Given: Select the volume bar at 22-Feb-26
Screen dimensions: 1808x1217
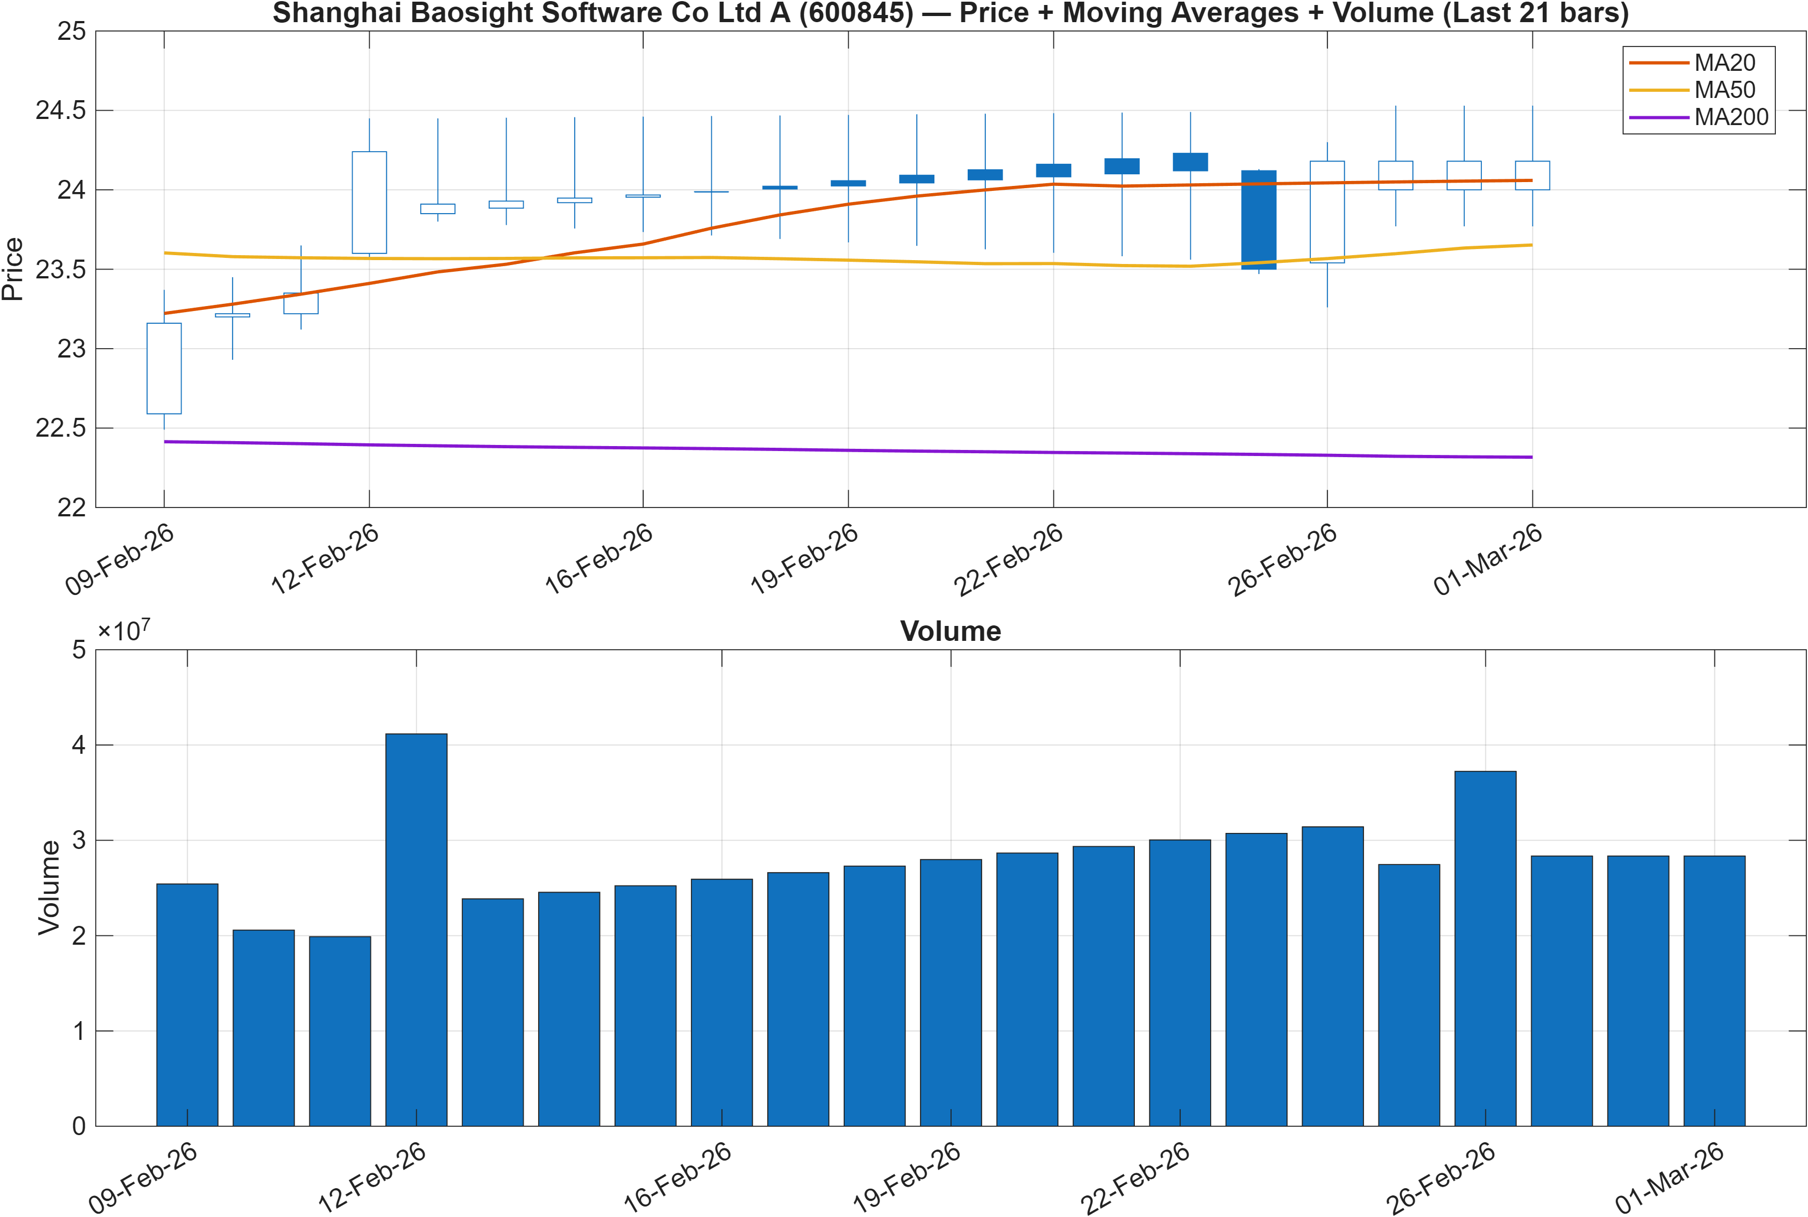Looking at the screenshot, I should click(1180, 982).
